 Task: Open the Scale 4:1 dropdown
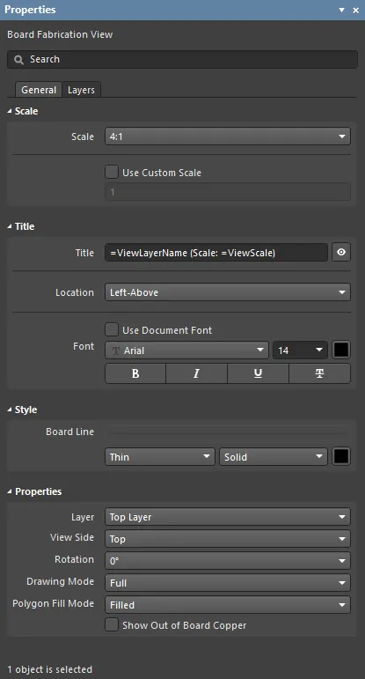[x=228, y=137]
